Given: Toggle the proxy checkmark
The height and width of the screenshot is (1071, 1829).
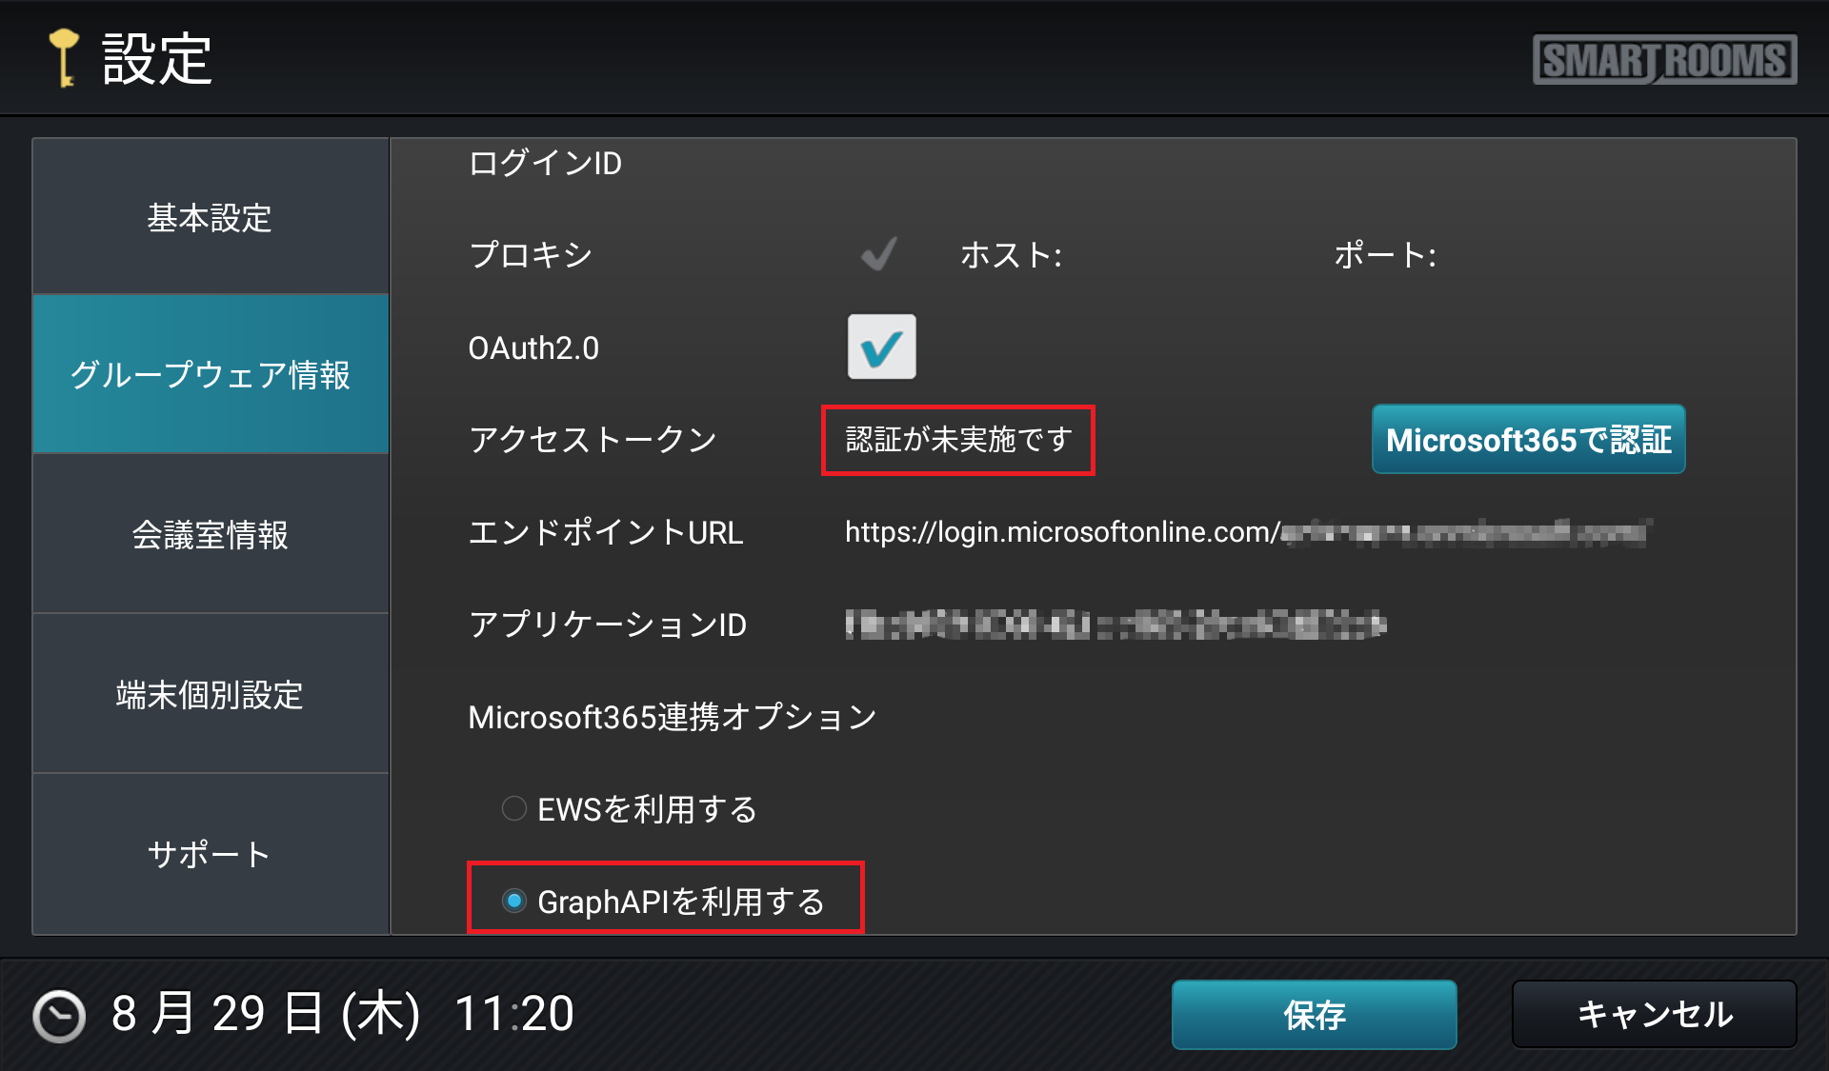Looking at the screenshot, I should [x=878, y=253].
